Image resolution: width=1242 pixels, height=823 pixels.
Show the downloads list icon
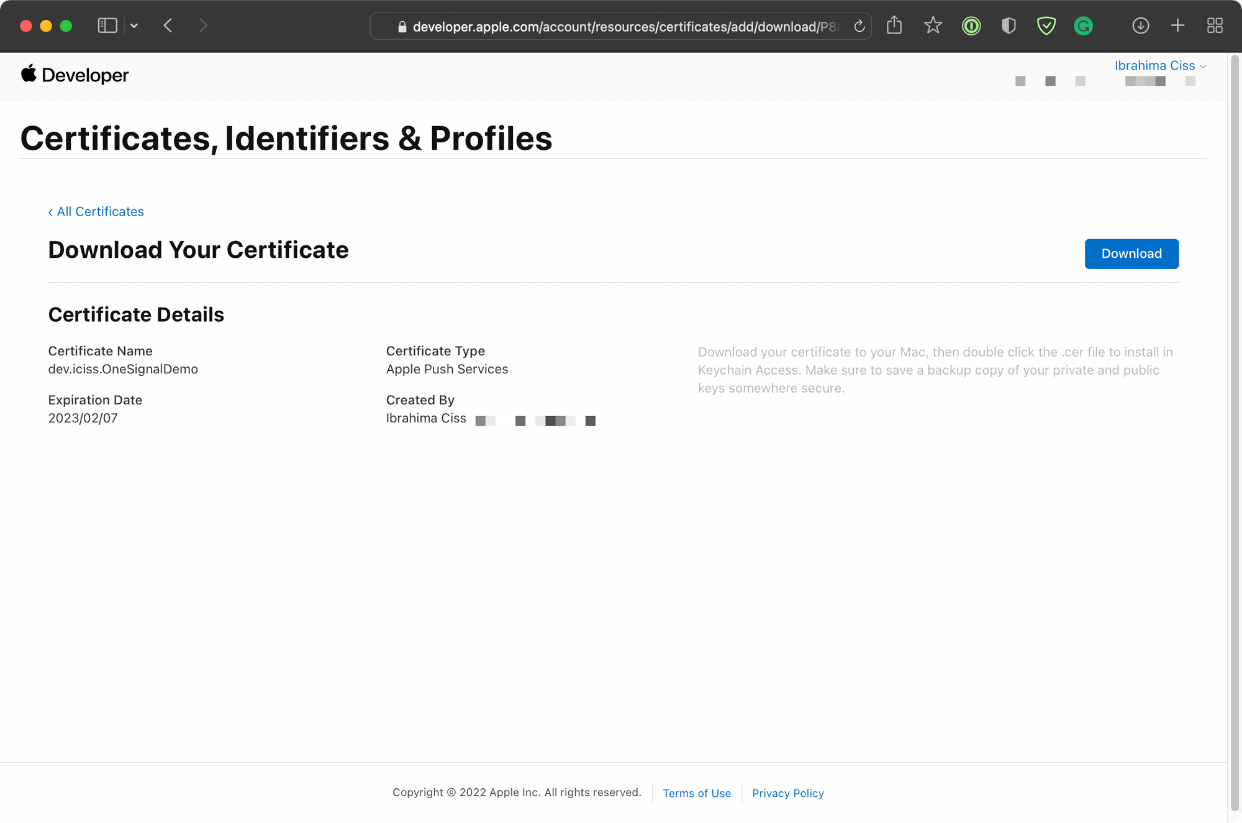coord(1141,25)
